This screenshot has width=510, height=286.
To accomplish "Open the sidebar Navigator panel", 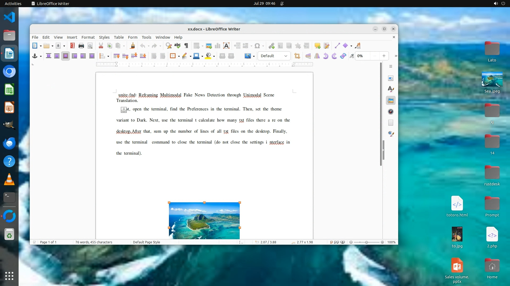I will tap(391, 111).
